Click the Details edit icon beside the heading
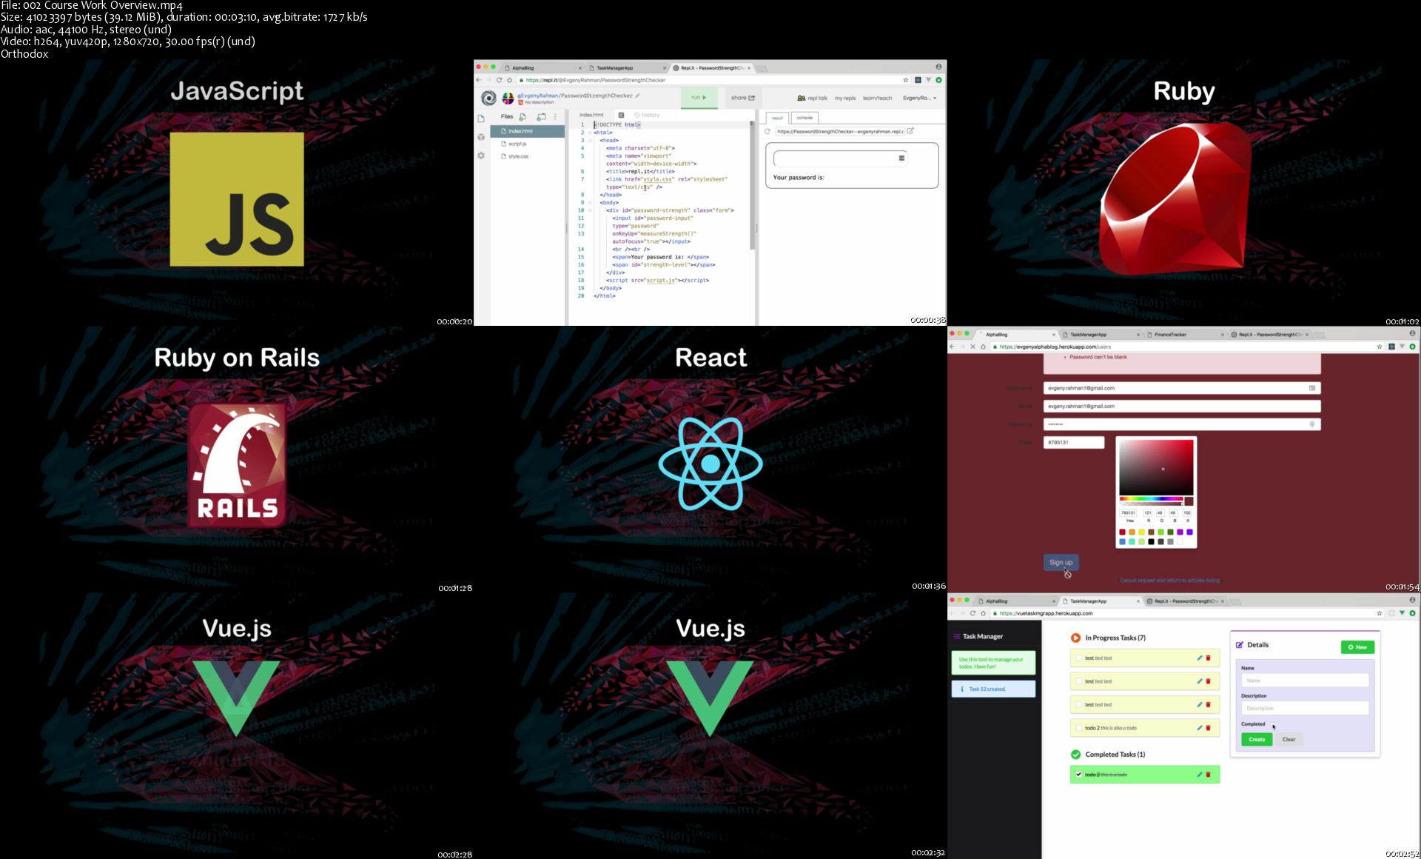The image size is (1421, 859). click(1240, 645)
